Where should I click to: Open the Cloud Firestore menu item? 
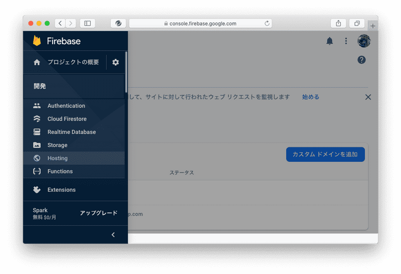point(74,119)
